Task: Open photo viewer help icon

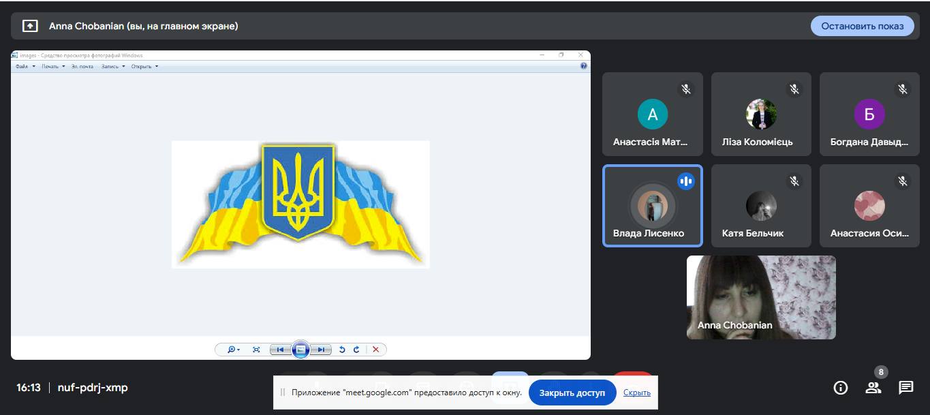Action: click(584, 66)
